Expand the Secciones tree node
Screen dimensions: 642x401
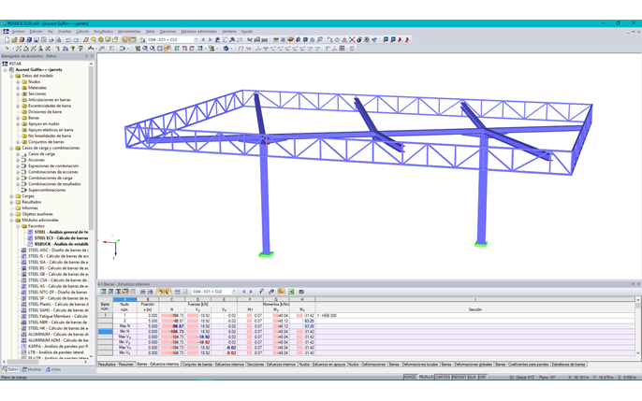(18, 94)
